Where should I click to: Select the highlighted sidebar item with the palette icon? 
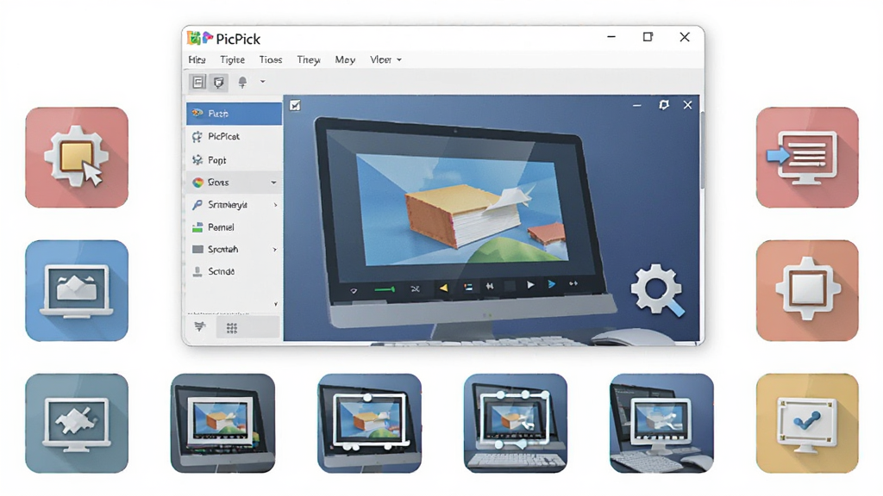(x=235, y=114)
